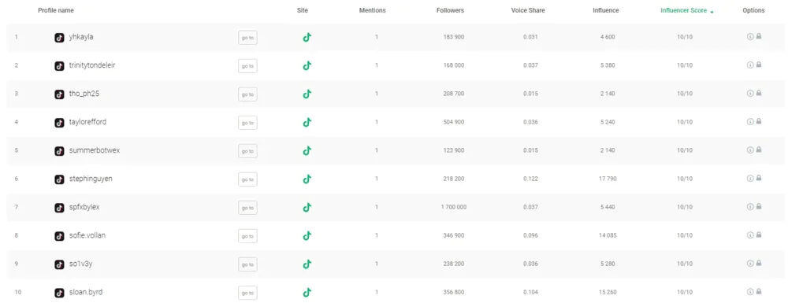
Task: Open info icon in sloan.byrd options
Action: point(750,291)
